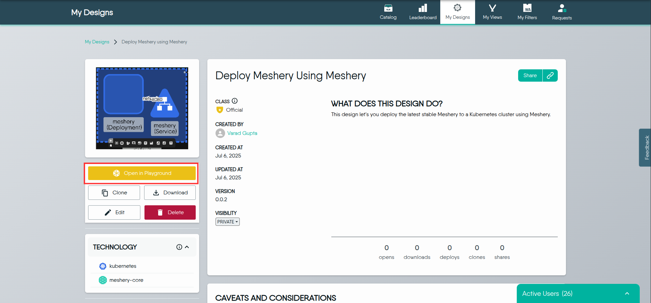This screenshot has width=651, height=303.
Task: Go to the Leaderboard page
Action: tap(423, 12)
